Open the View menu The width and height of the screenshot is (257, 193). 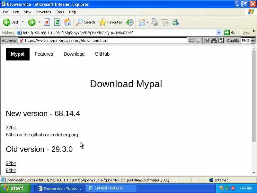28,12
